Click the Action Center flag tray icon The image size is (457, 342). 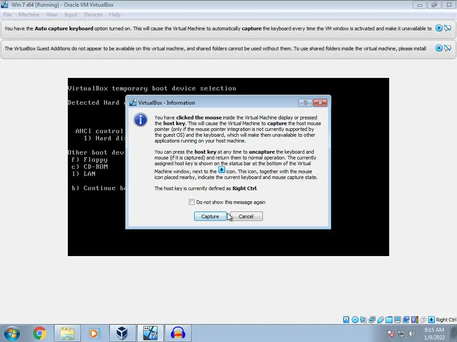pos(391,334)
